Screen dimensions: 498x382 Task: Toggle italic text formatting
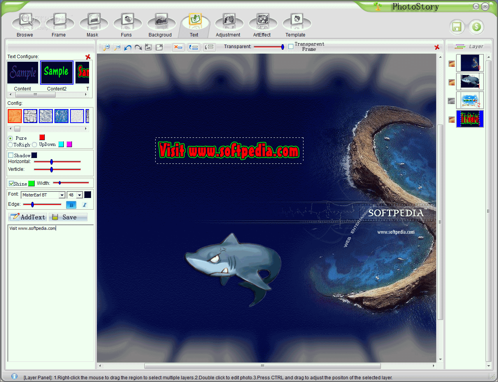coord(84,205)
